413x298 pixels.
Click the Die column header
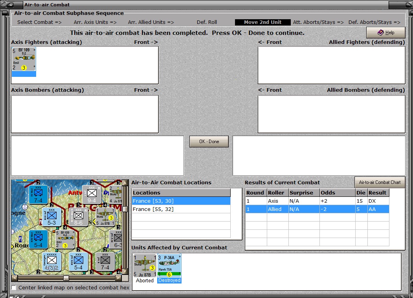[362, 193]
